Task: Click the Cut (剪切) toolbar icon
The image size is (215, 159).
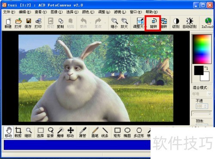Action: coord(51,23)
